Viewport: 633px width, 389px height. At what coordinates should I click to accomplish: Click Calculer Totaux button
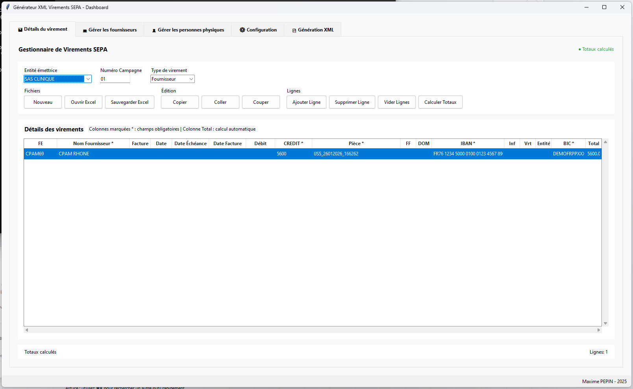tap(441, 102)
